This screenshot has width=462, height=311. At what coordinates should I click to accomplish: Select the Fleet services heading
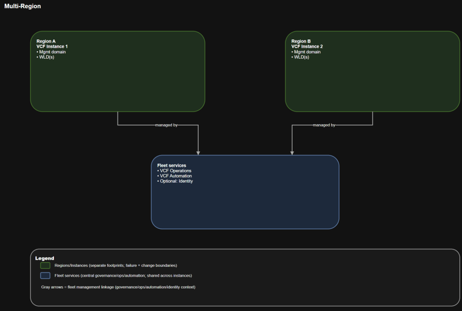coord(171,165)
